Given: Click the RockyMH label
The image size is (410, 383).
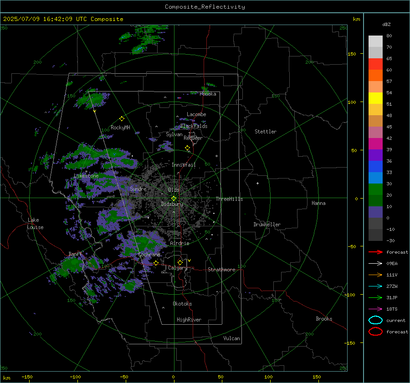Looking at the screenshot, I should [x=120, y=128].
